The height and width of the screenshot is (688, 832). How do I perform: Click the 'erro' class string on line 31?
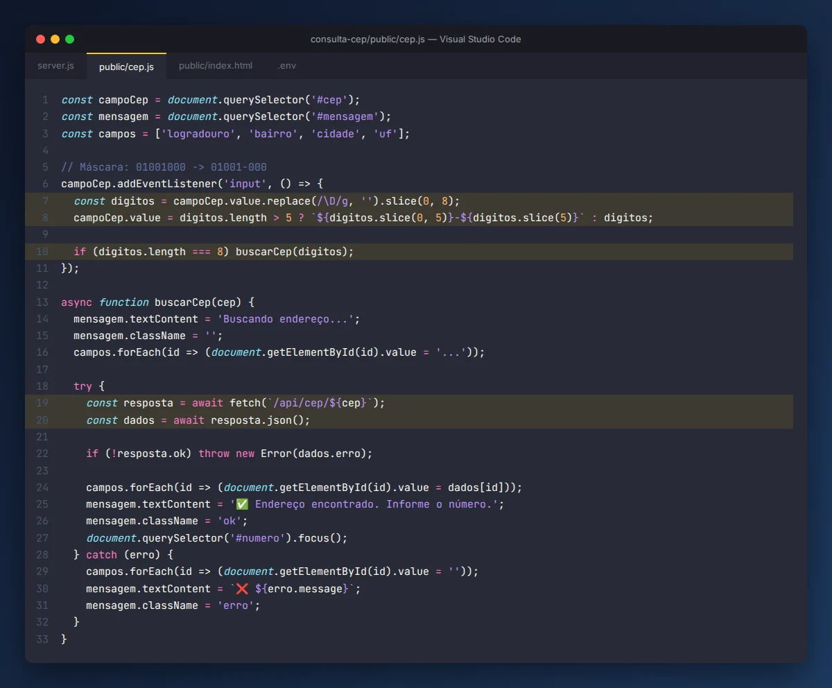click(x=236, y=605)
